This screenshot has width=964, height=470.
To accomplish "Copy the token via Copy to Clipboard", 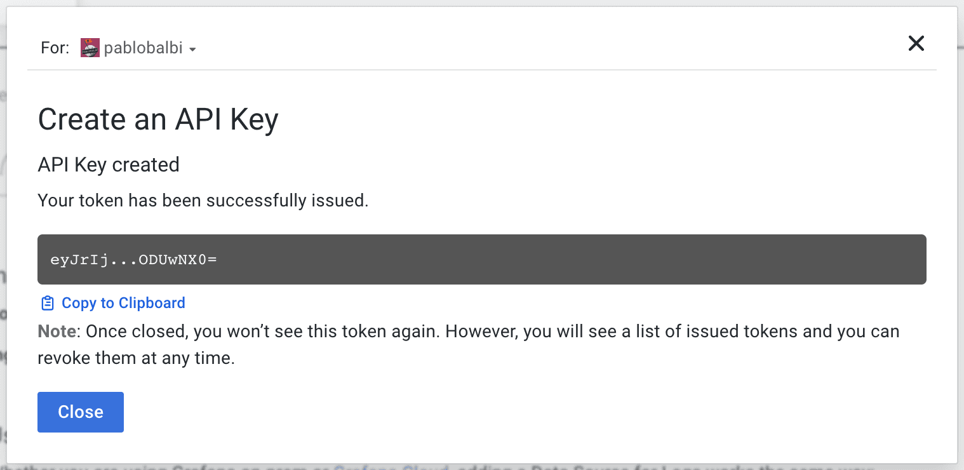I will [123, 303].
